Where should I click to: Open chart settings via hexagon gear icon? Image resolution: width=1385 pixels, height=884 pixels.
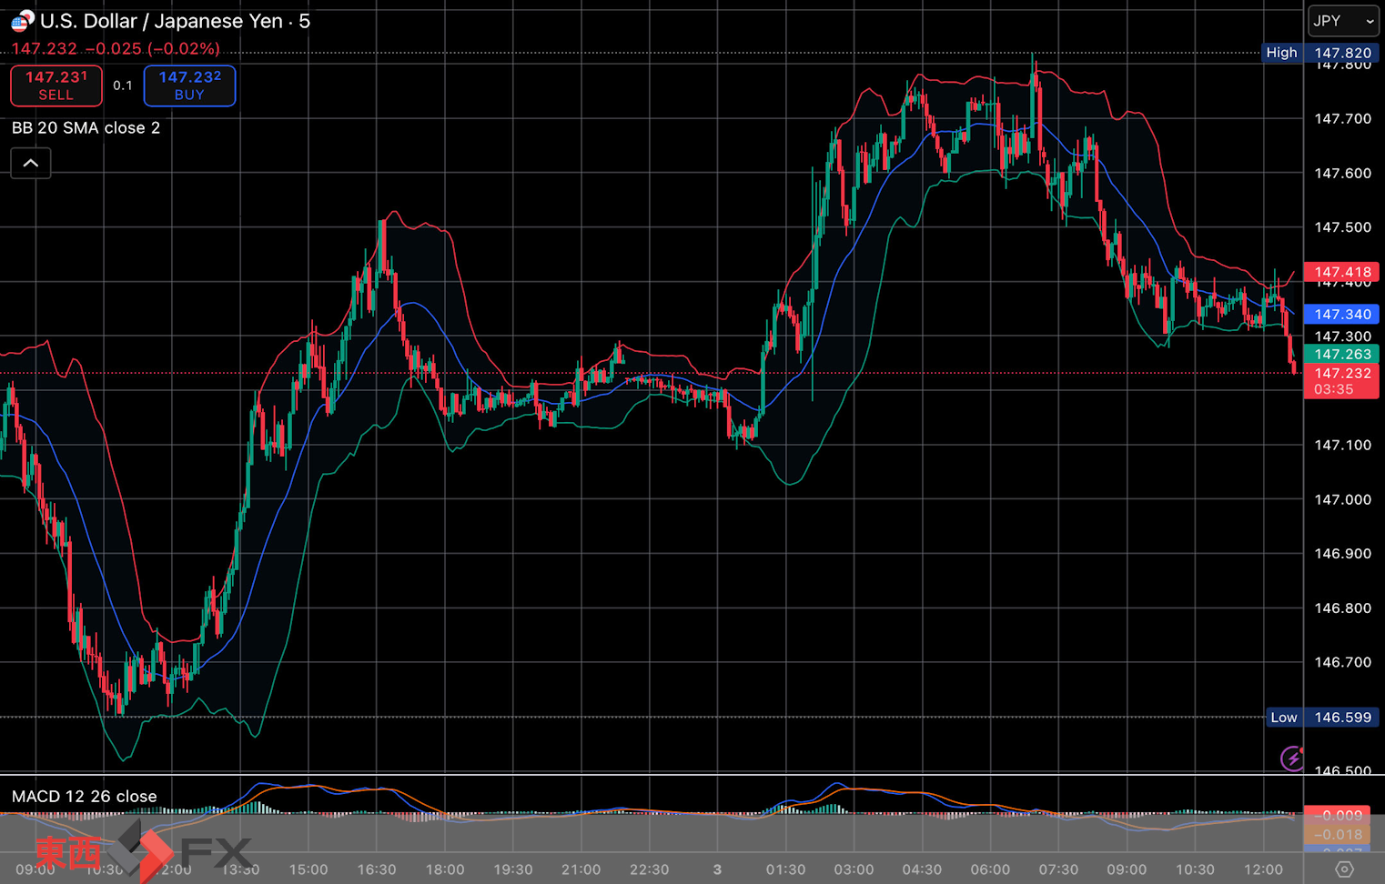pyautogui.click(x=1344, y=869)
